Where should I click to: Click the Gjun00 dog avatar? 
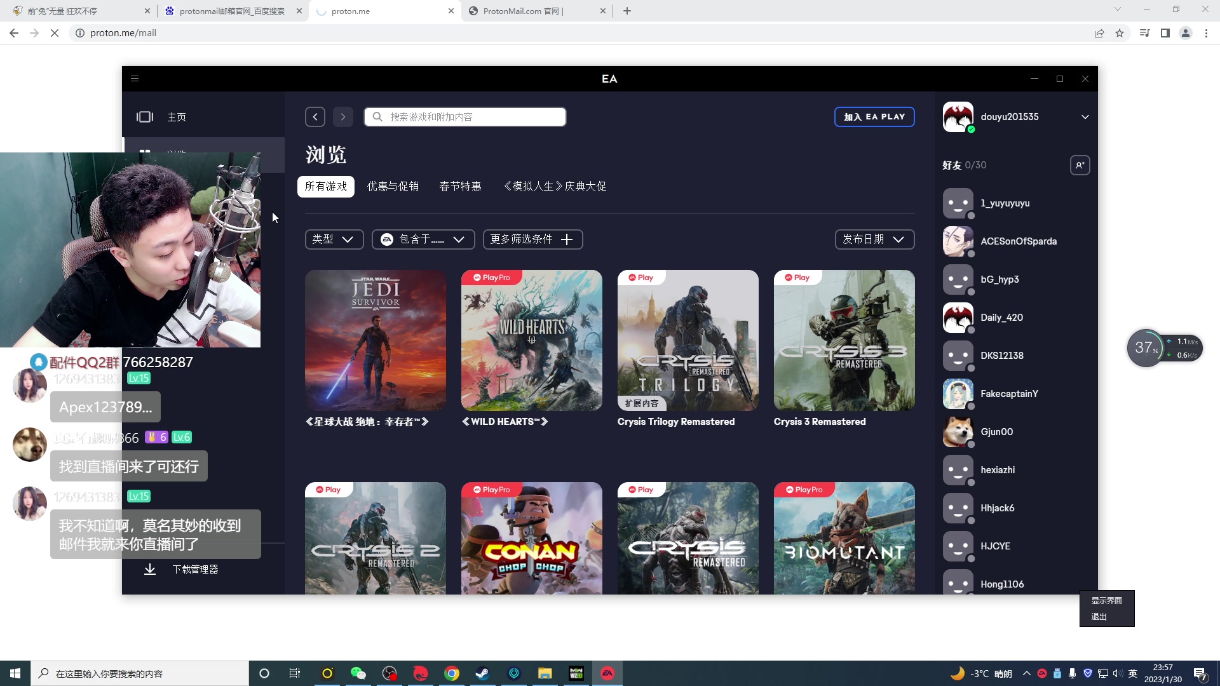(x=958, y=432)
